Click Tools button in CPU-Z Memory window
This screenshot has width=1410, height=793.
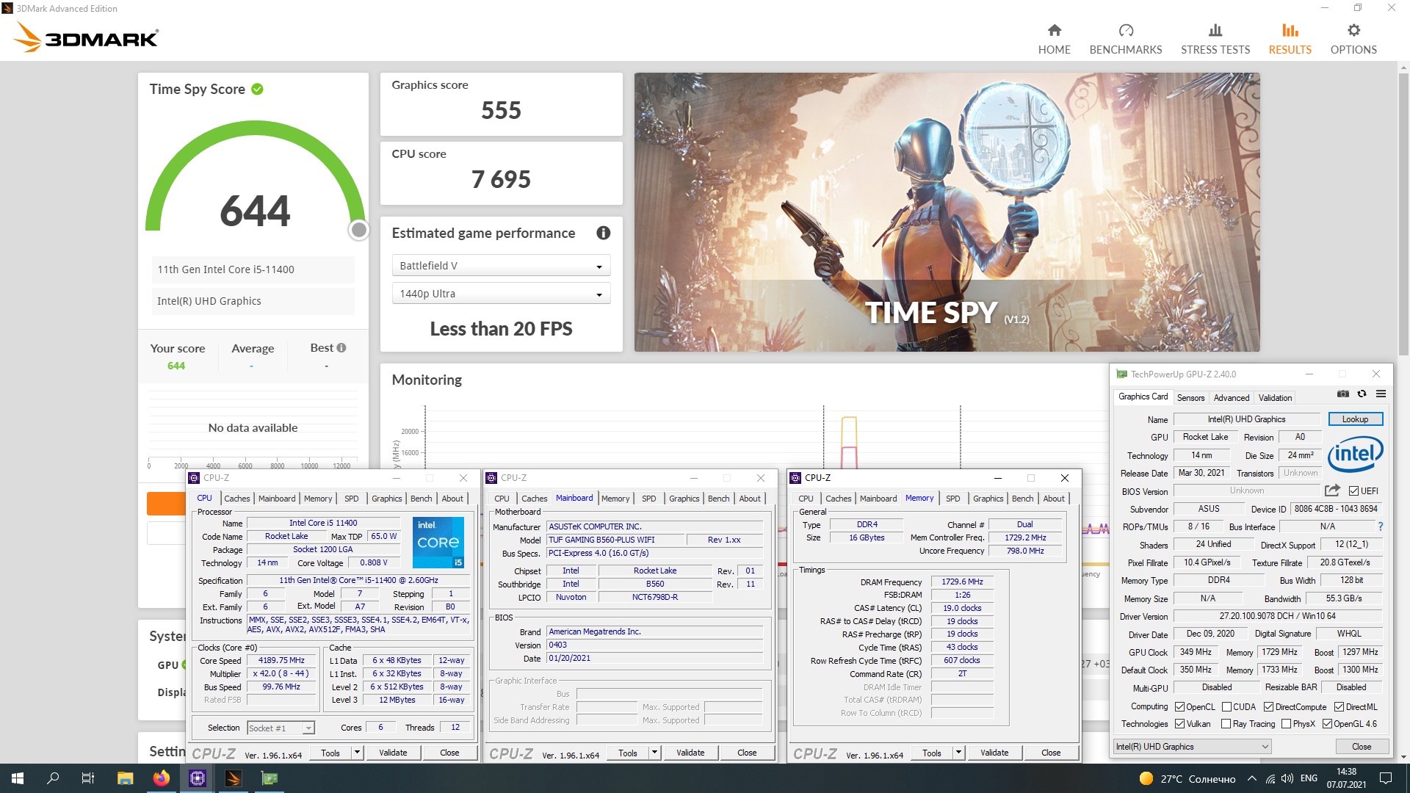[932, 753]
